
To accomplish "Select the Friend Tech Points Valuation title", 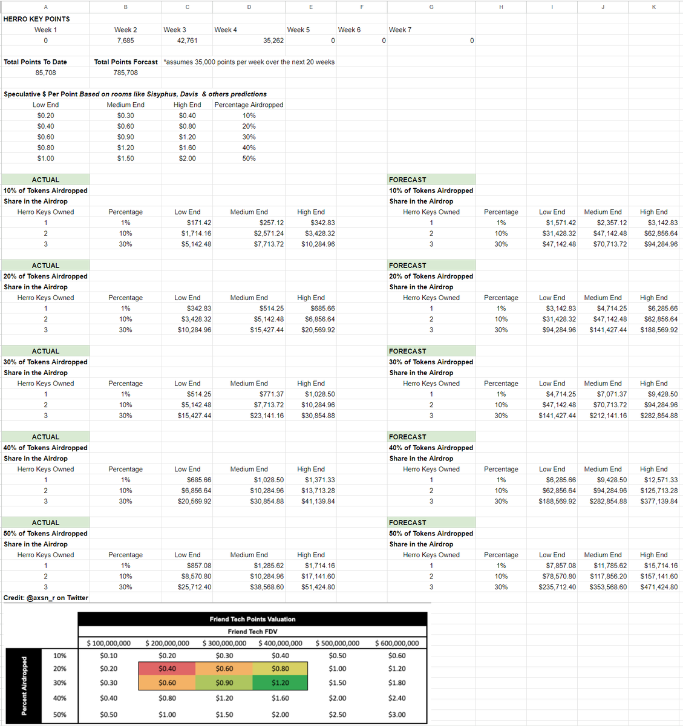I will click(252, 619).
